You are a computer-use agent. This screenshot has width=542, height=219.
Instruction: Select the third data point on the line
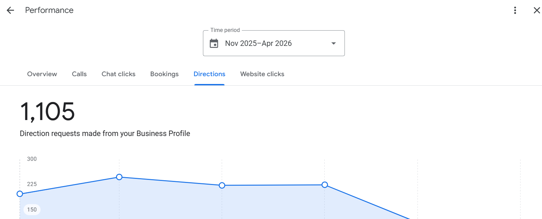coord(222,185)
